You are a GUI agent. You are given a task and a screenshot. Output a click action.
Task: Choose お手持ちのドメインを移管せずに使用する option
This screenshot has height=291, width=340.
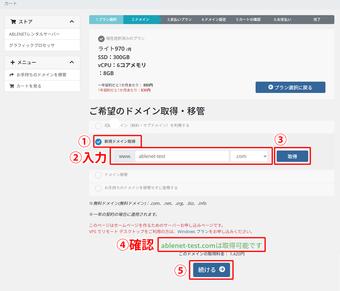click(x=98, y=188)
